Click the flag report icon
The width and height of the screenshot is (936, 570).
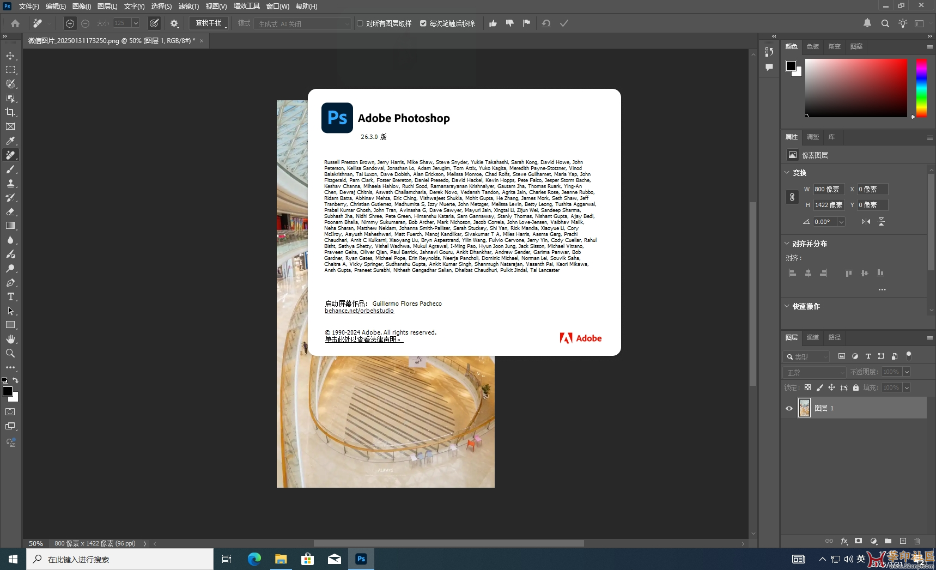[x=526, y=23]
